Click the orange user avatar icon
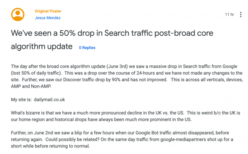248x154 pixels. click(18, 14)
